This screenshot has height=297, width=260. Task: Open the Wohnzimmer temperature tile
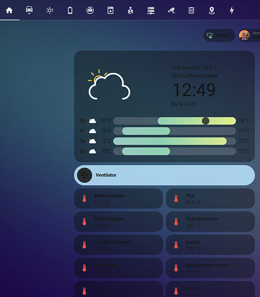[x=118, y=198]
